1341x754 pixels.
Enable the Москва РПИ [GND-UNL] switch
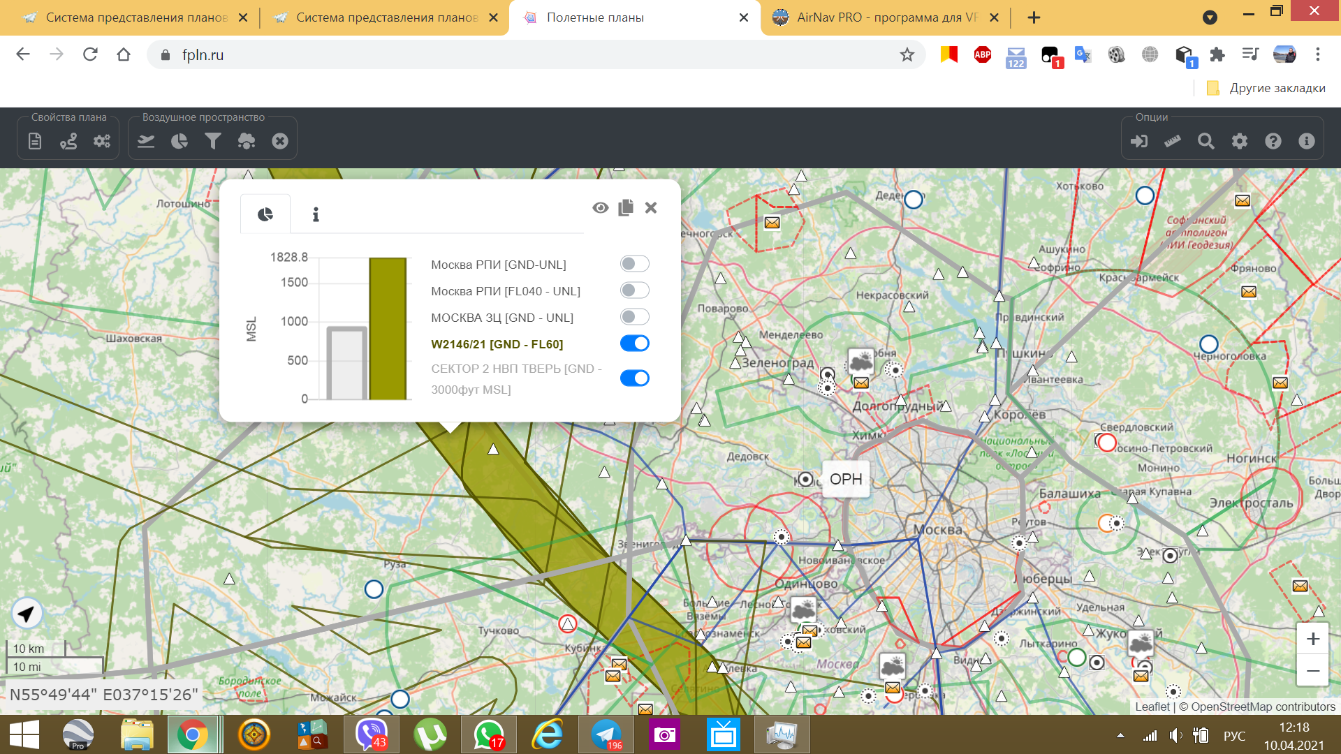pos(634,264)
